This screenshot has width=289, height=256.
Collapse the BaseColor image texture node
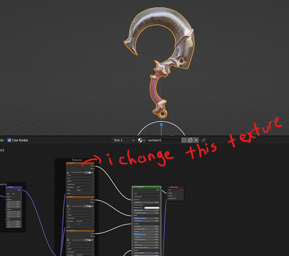click(x=68, y=163)
